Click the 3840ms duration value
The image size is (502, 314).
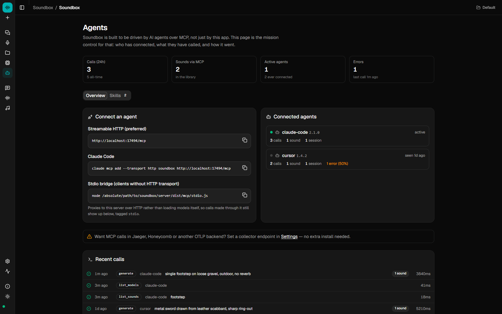click(423, 274)
